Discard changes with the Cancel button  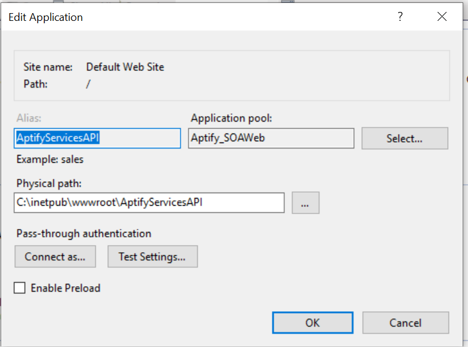[x=405, y=323]
